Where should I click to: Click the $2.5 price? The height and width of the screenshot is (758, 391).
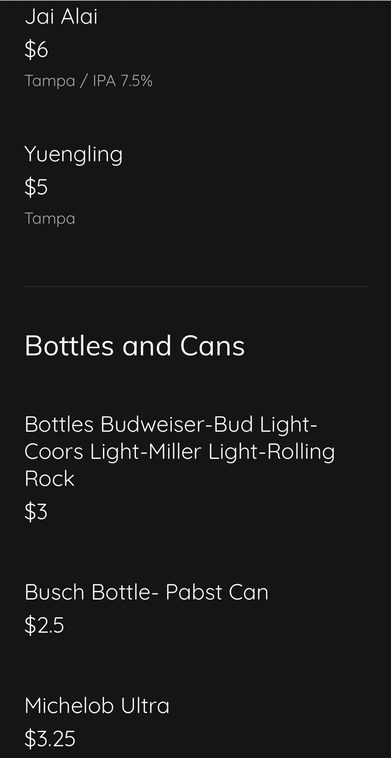point(44,625)
